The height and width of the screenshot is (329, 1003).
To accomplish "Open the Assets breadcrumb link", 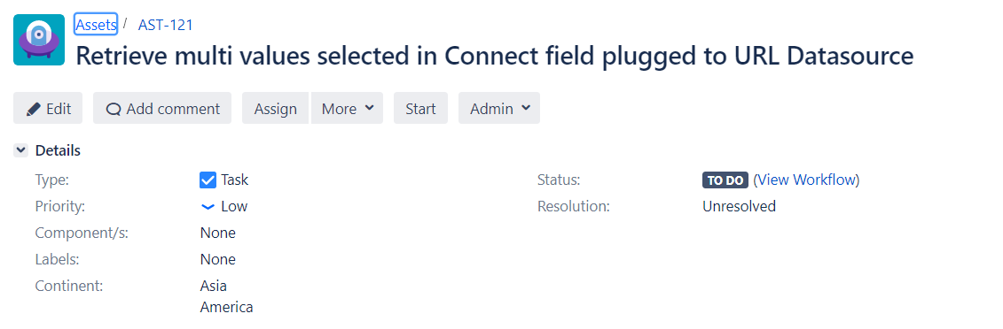I will (96, 24).
